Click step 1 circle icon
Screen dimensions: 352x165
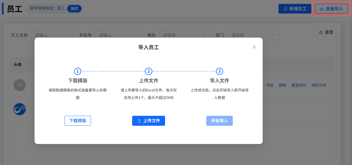pos(78,71)
